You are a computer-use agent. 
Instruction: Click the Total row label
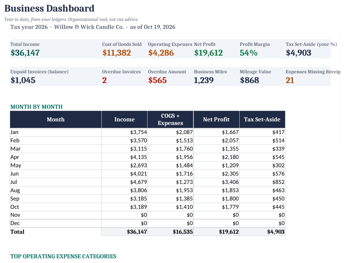pyautogui.click(x=56, y=232)
